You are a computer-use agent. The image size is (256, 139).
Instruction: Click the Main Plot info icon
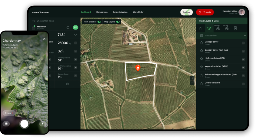coord(68,27)
